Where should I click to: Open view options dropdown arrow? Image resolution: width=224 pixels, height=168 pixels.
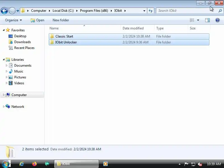[x=198, y=20]
